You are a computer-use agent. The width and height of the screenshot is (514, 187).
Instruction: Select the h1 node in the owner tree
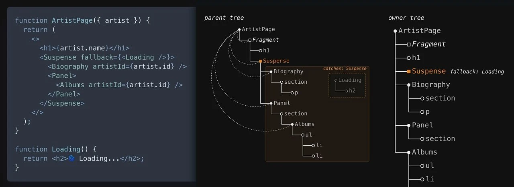coord(416,58)
